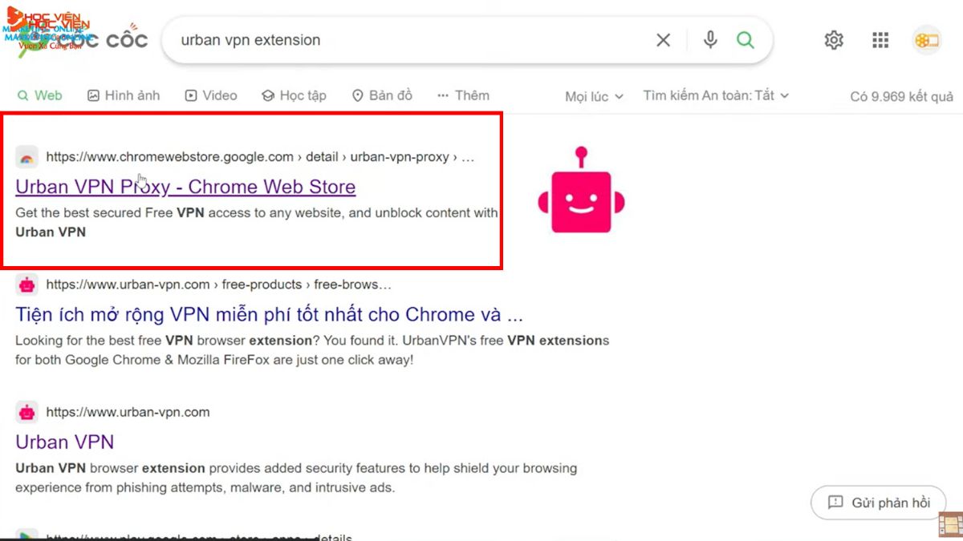Switch to the Học tập tab
963x541 pixels.
point(294,95)
